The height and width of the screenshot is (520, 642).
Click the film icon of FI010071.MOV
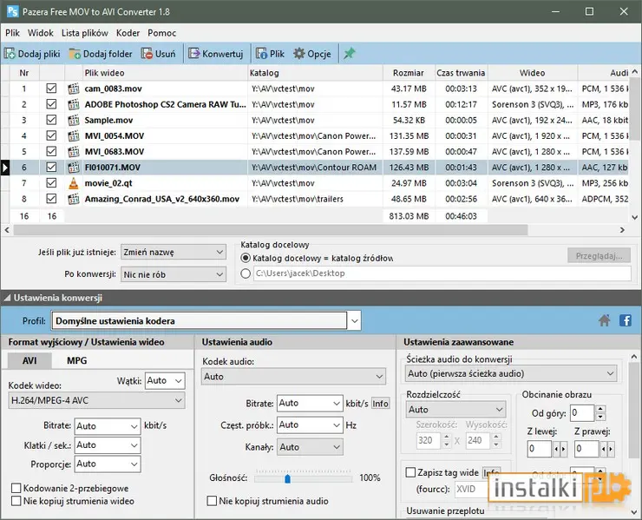(73, 168)
